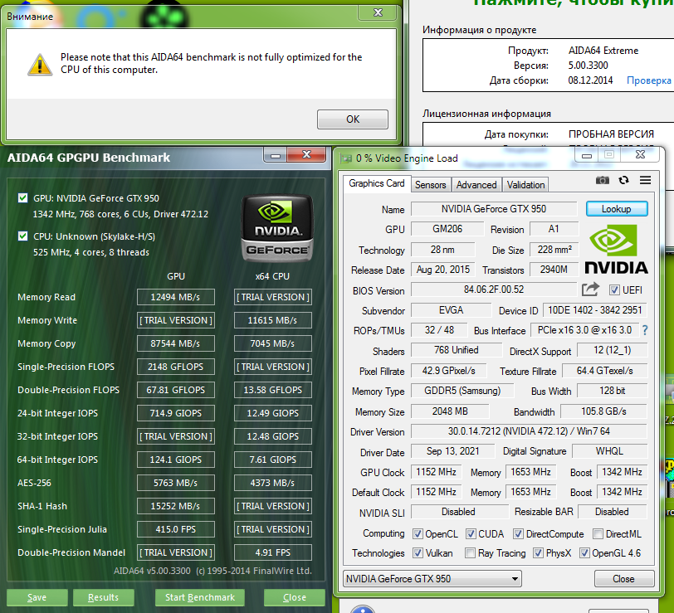Close GPU-Z window using title bar X
This screenshot has width=674, height=613.
click(x=640, y=154)
